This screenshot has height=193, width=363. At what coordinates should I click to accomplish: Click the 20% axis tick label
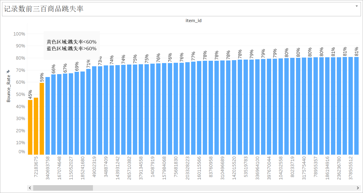coord(20,131)
